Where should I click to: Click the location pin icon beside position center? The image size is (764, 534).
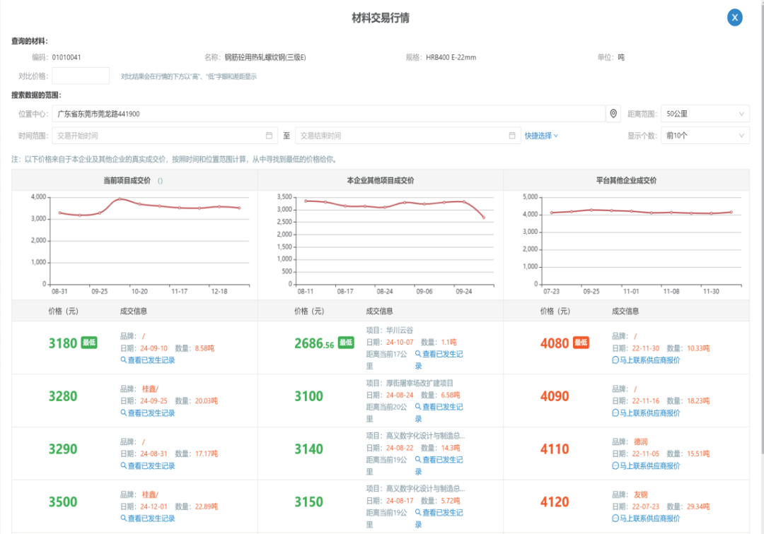(613, 114)
